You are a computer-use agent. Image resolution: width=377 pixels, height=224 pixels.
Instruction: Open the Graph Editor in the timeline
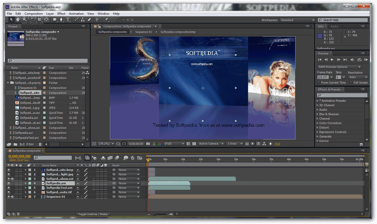(x=140, y=158)
